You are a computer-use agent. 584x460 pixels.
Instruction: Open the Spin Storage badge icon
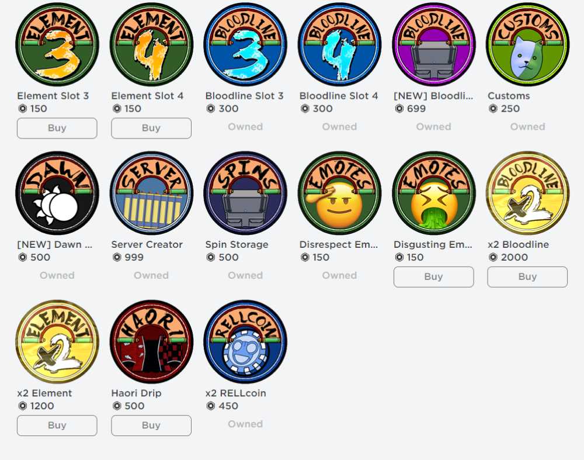[245, 193]
